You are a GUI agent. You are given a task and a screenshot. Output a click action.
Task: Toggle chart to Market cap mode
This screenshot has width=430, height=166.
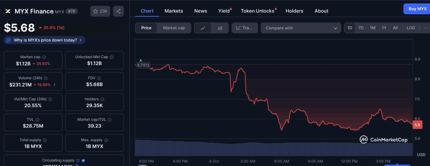click(x=174, y=28)
